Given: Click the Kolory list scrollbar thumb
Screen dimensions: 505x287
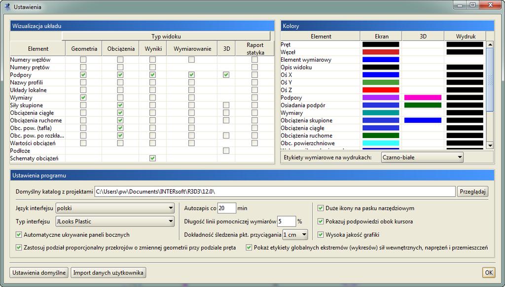Looking at the screenshot, I should [490, 79].
